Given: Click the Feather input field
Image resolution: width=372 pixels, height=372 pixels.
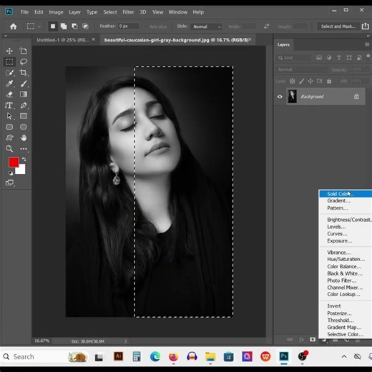Looking at the screenshot, I should (x=128, y=26).
